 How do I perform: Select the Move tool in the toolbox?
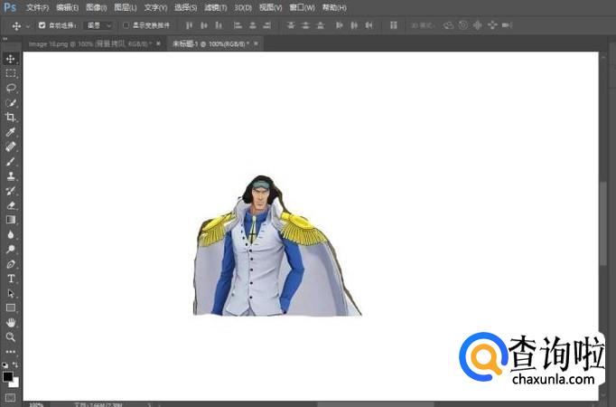[x=11, y=59]
